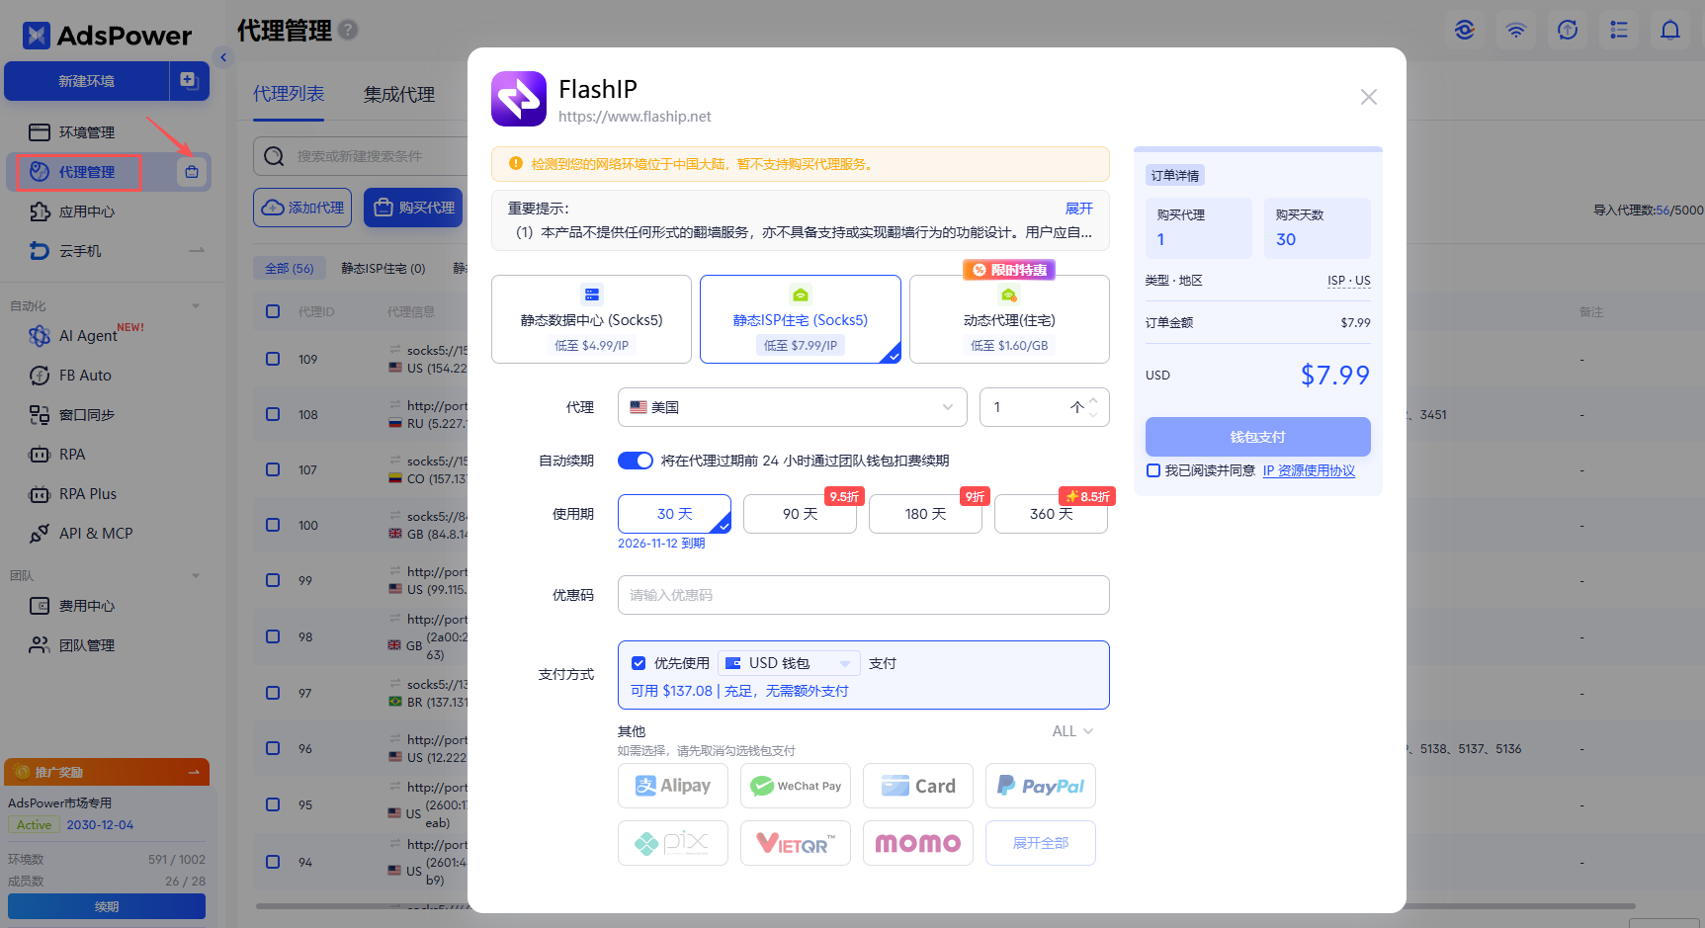
Task: Choose the 90 天 usage period
Action: click(x=800, y=514)
